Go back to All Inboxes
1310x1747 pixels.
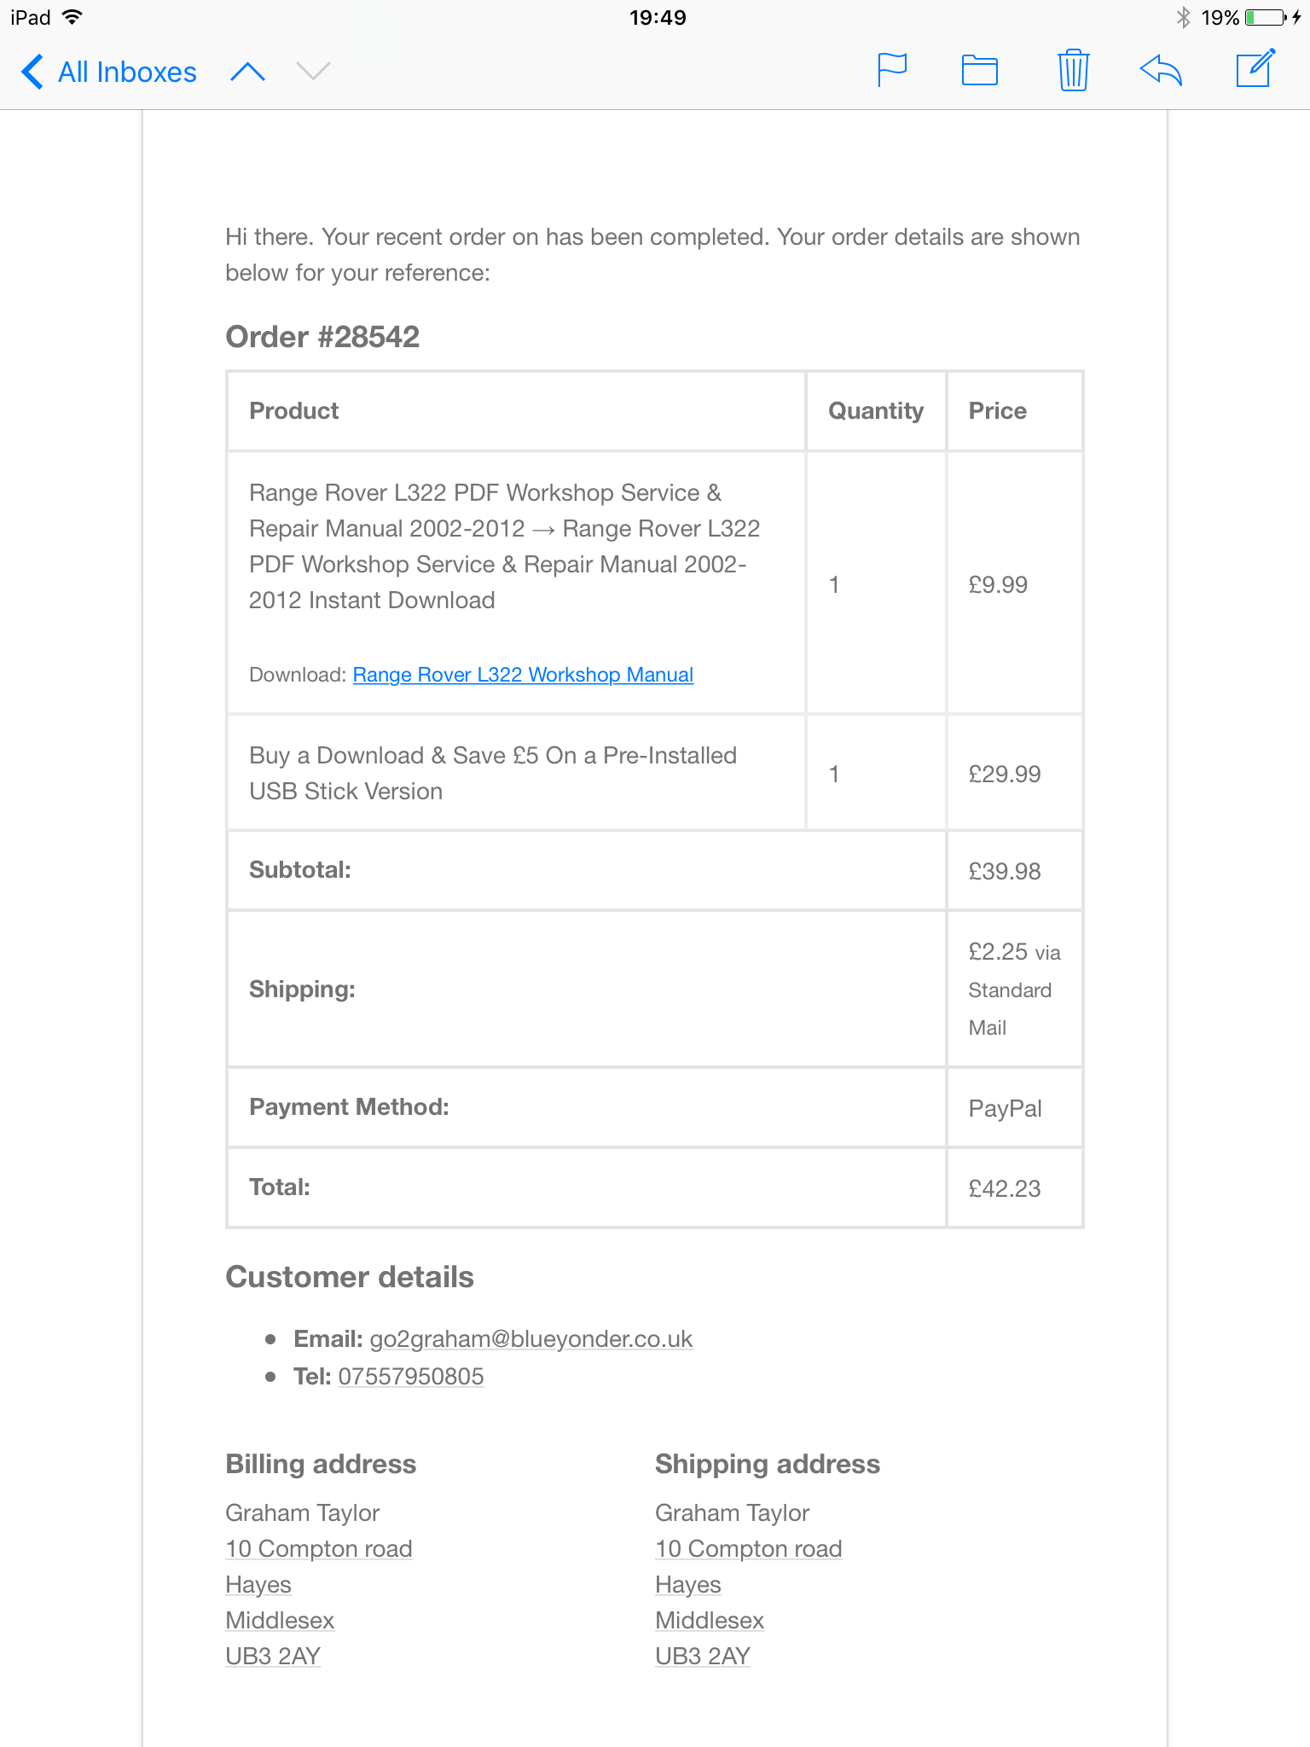point(109,72)
